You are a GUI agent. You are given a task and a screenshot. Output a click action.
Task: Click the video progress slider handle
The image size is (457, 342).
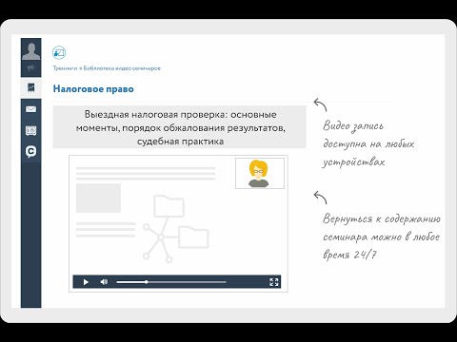tap(147, 282)
